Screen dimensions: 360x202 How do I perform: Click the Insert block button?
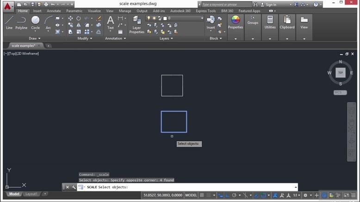[x=211, y=22]
